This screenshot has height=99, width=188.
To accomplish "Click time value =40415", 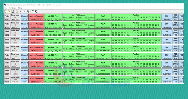I will (x=15, y=82).
